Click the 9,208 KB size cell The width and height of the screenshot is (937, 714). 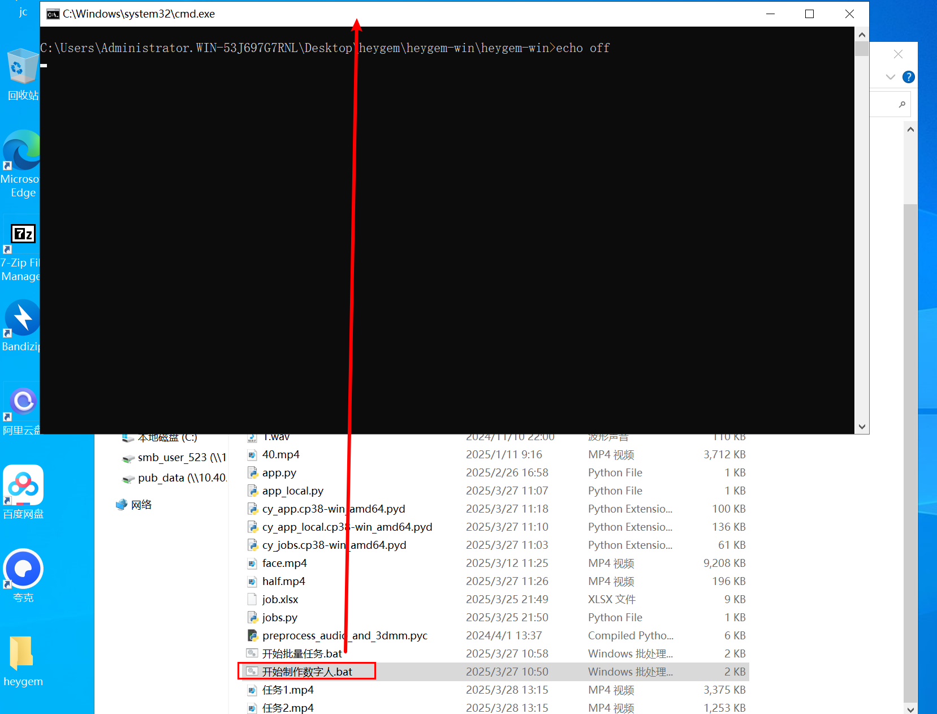coord(724,564)
